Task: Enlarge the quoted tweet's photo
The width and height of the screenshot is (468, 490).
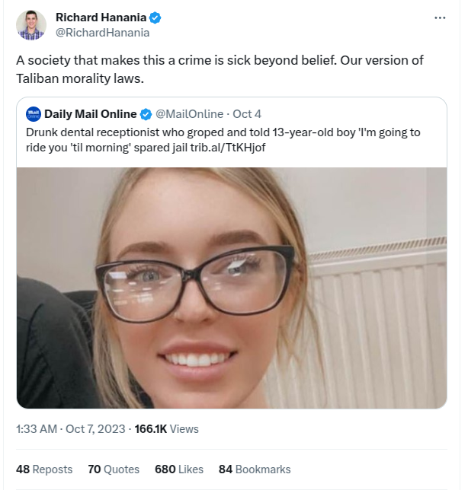Action: point(231,288)
